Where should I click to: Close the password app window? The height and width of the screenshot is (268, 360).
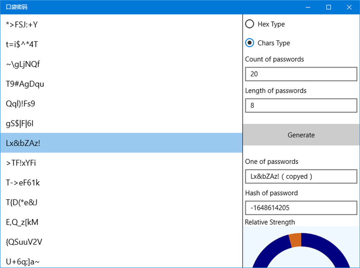point(349,7)
